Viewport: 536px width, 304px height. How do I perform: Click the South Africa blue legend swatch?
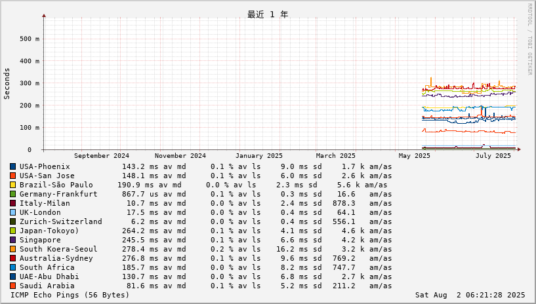pyautogui.click(x=12, y=268)
